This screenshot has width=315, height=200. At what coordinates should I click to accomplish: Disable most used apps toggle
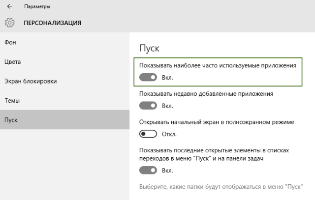click(148, 78)
